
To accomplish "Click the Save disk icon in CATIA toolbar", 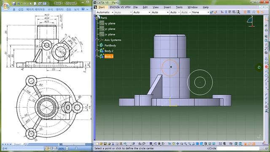I will [x=105, y=144].
